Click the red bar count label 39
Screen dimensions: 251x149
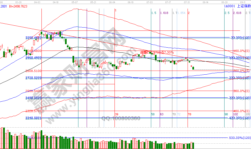(116, 114)
